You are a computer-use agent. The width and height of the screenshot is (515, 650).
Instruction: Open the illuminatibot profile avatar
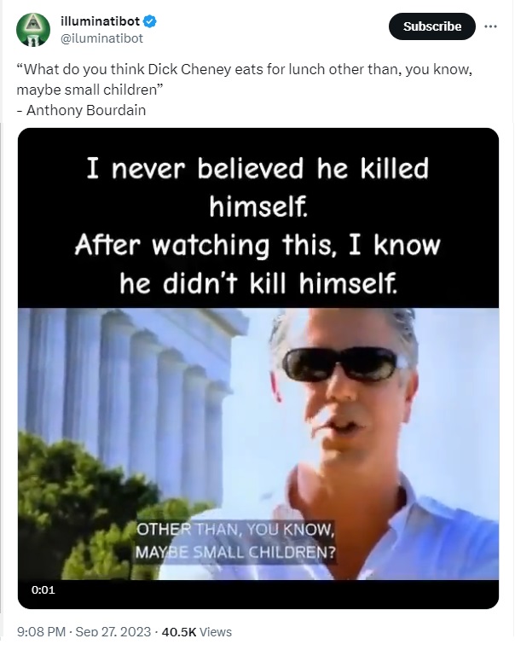(x=33, y=30)
